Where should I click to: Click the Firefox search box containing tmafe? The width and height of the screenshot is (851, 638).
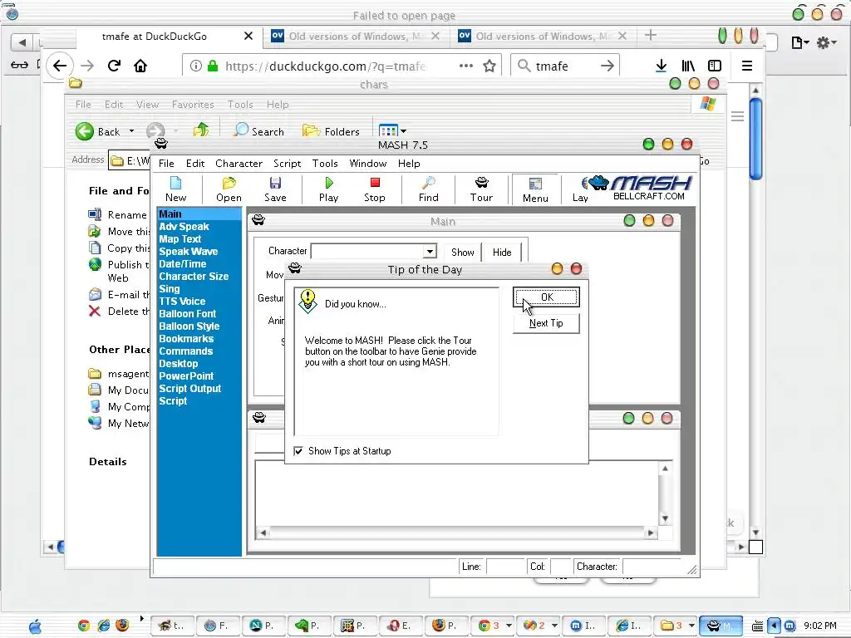click(x=564, y=66)
